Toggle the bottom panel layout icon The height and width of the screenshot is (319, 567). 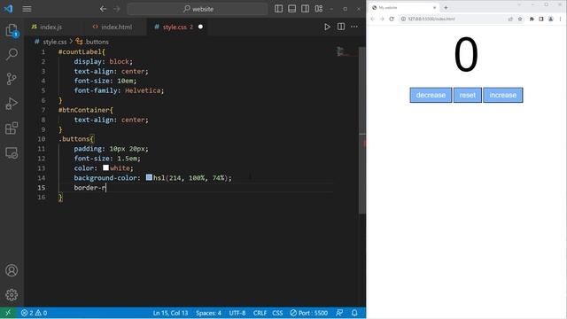[x=291, y=9]
